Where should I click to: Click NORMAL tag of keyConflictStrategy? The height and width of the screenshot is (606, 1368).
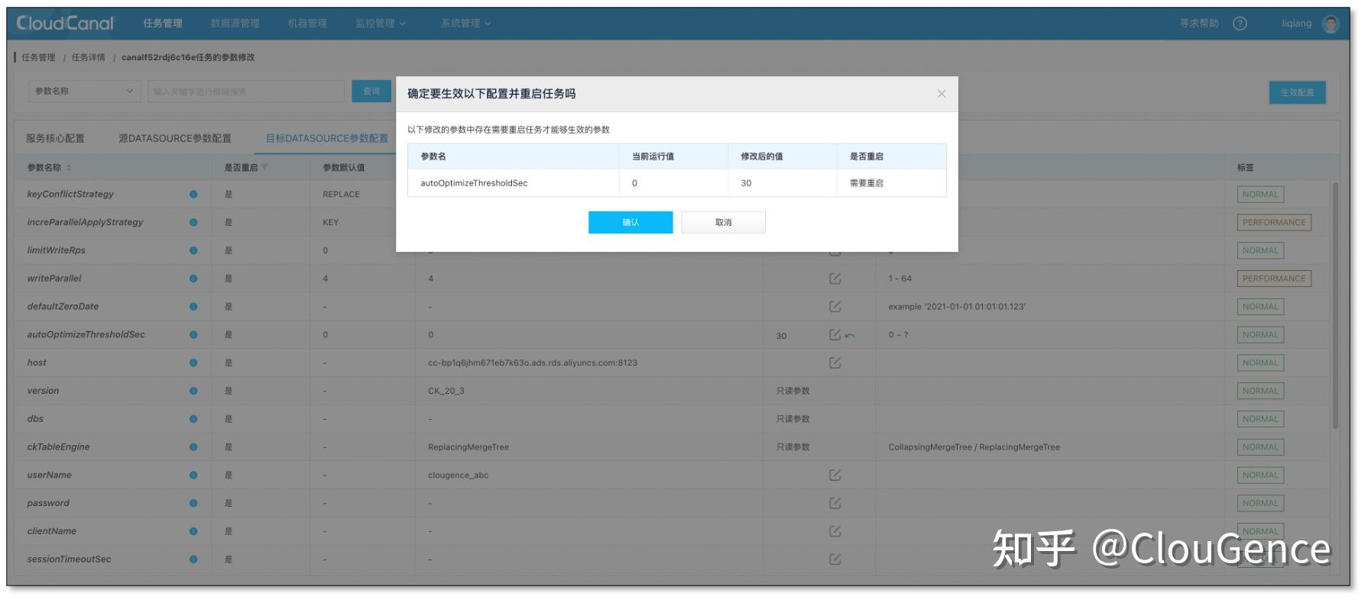point(1260,195)
